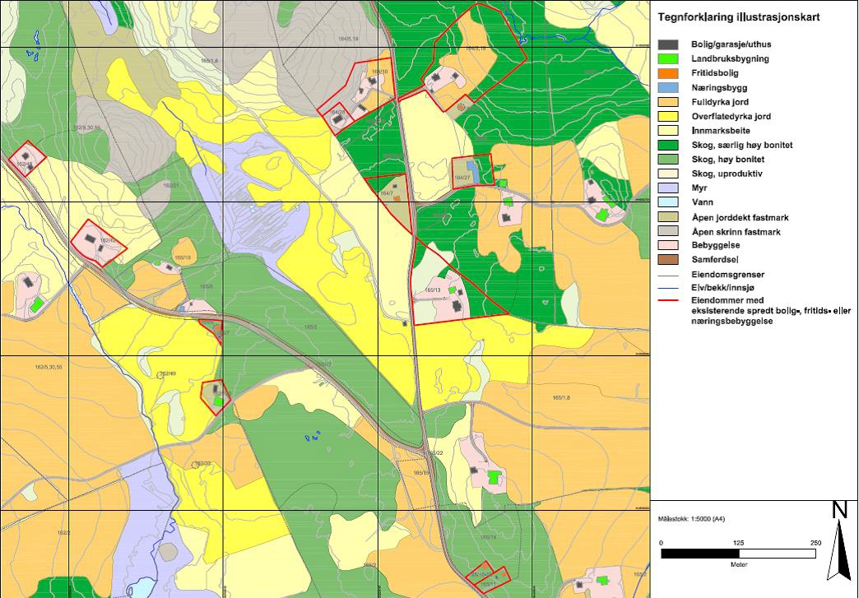Viewport: 859px width, 598px height.
Task: Click the black and white scale bar
Action: [738, 554]
